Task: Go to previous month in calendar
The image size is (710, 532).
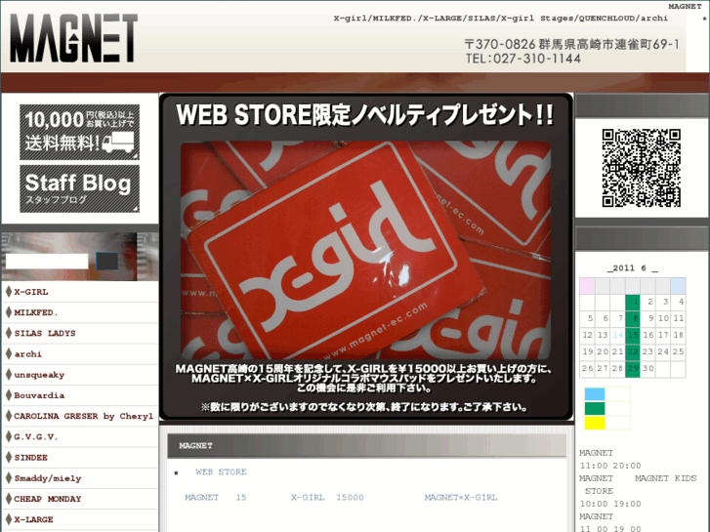Action: 609,268
